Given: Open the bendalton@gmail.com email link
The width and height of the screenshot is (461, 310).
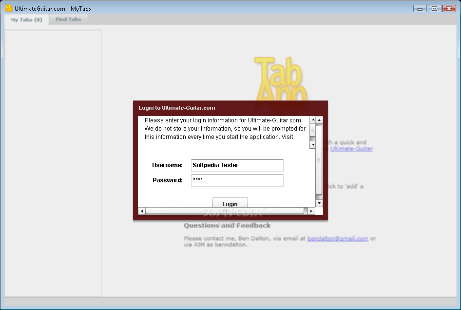Looking at the screenshot, I should point(338,238).
